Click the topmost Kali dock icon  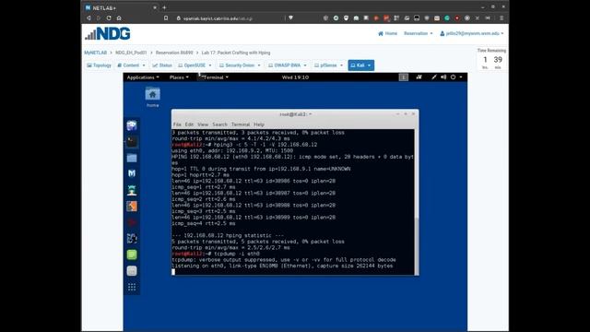pyautogui.click(x=132, y=125)
